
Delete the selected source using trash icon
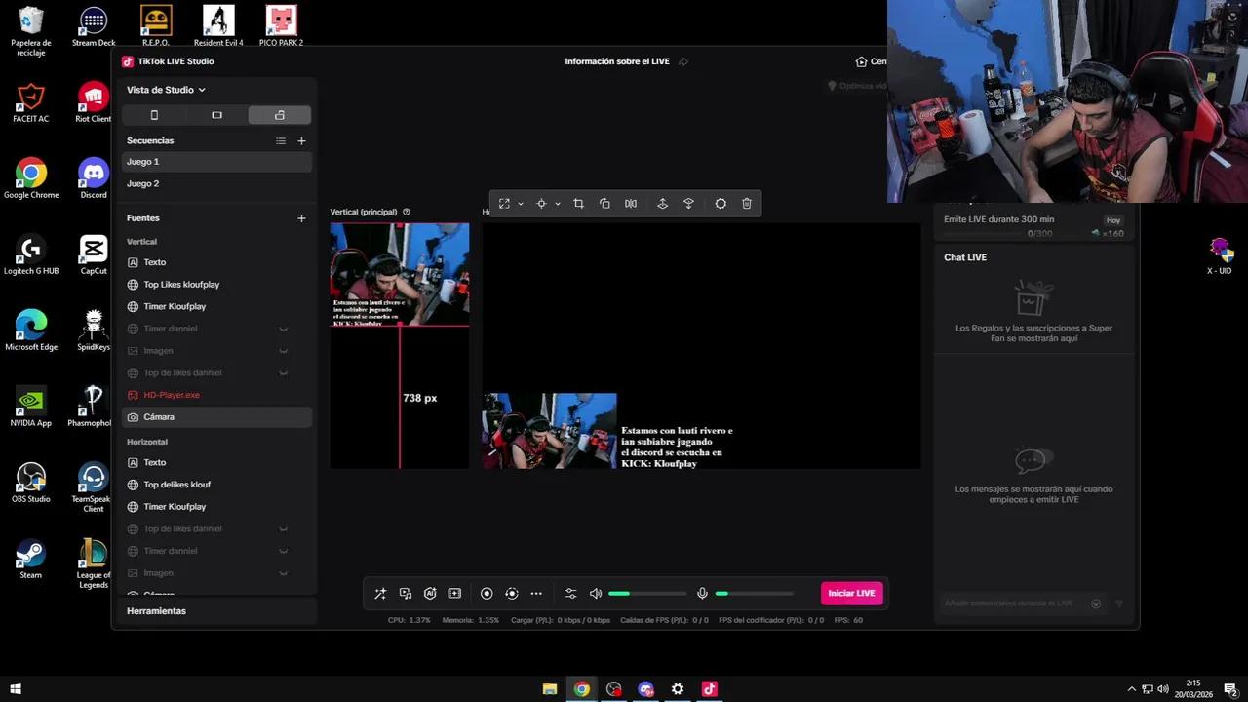click(x=746, y=203)
